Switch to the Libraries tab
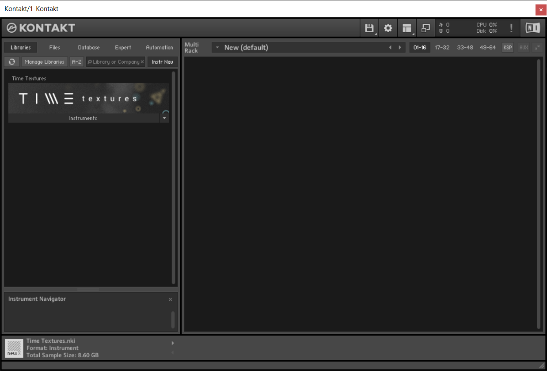Image resolution: width=547 pixels, height=371 pixels. pyautogui.click(x=21, y=47)
